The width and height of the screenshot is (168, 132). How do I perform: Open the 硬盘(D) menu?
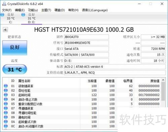59,10
